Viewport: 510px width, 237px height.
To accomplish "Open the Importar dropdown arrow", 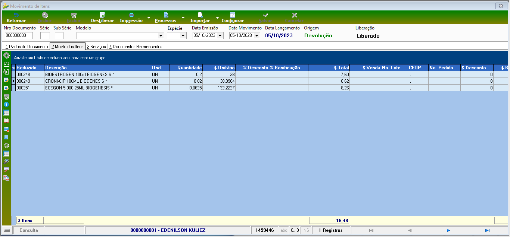I will (217, 18).
